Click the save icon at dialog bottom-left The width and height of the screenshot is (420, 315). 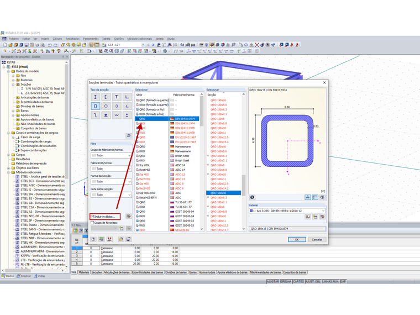point(128,239)
